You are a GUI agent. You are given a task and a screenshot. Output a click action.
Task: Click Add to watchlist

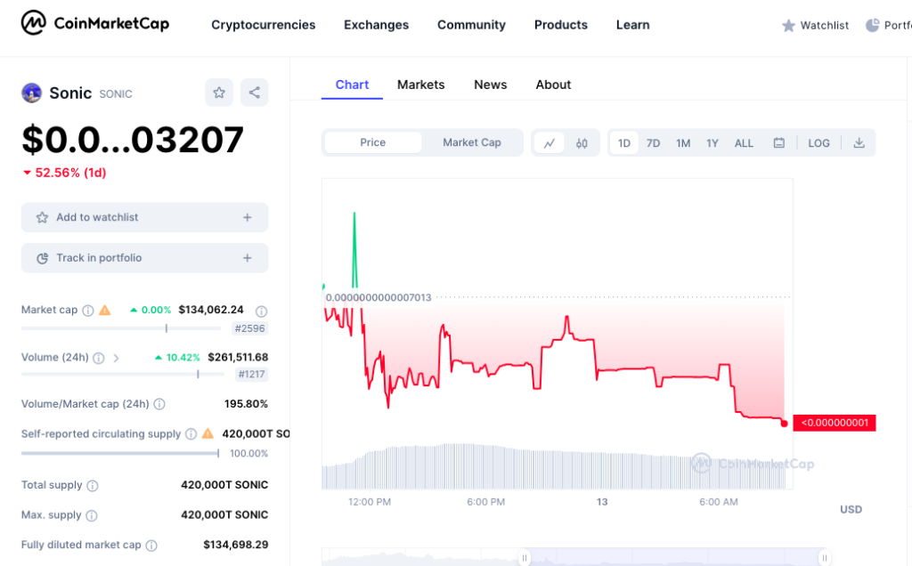[x=144, y=217]
